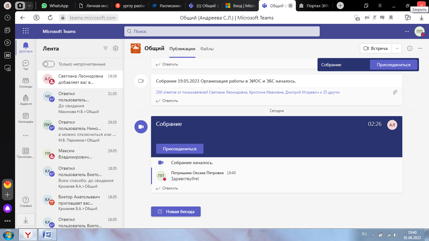Open channel info icon
429x241 pixels.
pos(410,48)
